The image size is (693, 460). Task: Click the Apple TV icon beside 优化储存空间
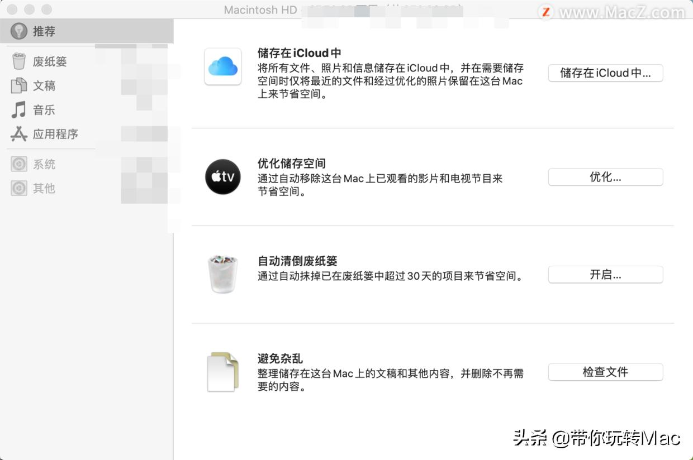pyautogui.click(x=222, y=177)
